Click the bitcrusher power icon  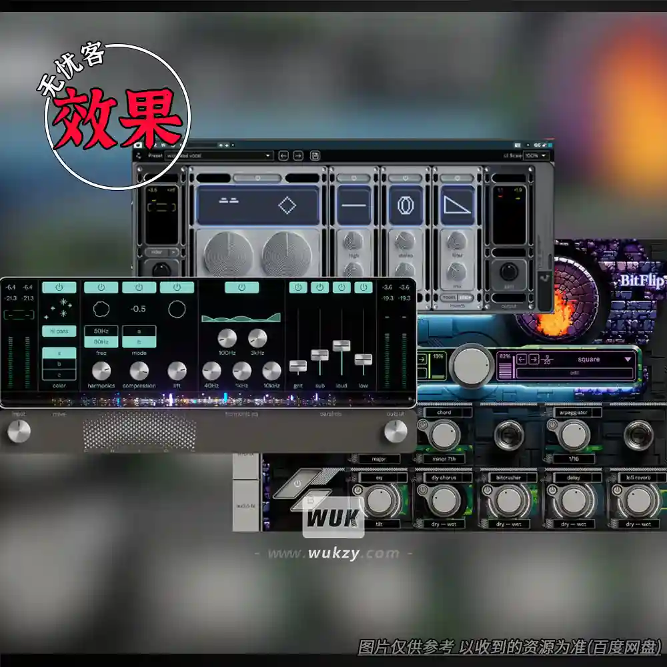pos(489,490)
